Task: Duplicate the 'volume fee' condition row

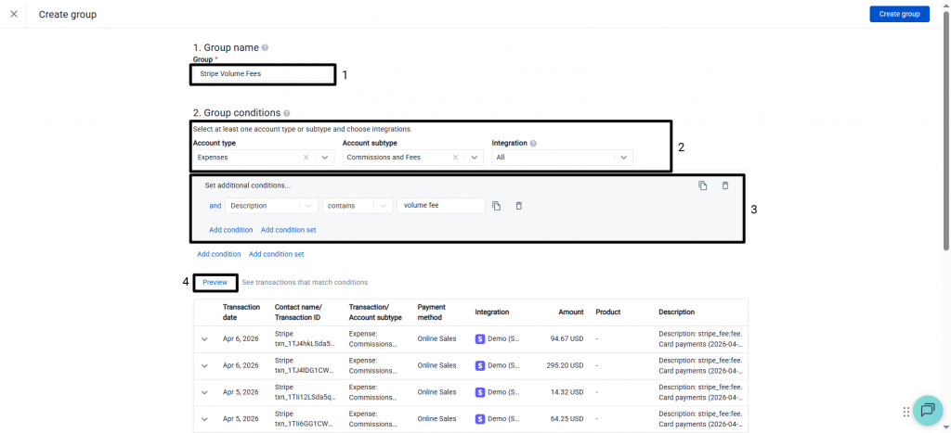Action: click(497, 206)
